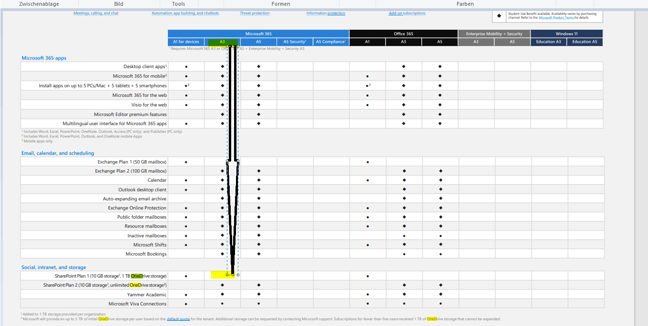The width and height of the screenshot is (648, 326).
Task: Click 'Multilingual user interface for Microsoft 365 apps'
Action: click(x=115, y=124)
